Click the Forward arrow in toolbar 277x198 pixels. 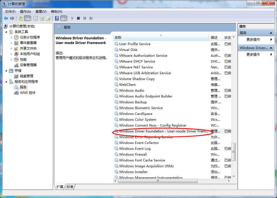point(12,18)
